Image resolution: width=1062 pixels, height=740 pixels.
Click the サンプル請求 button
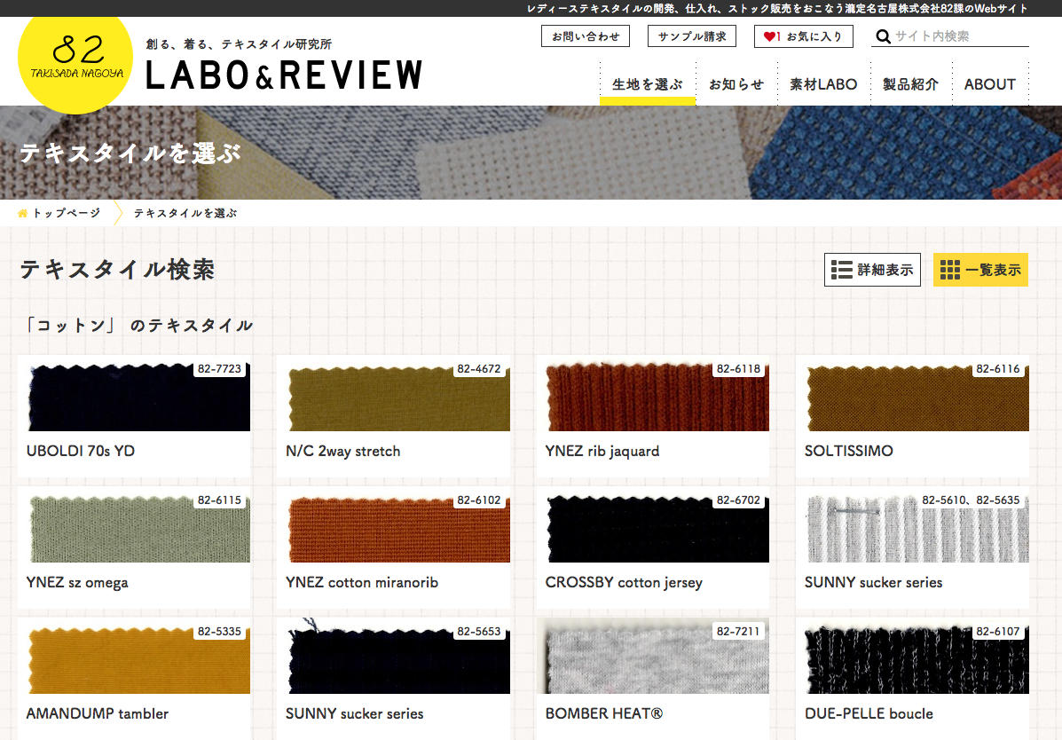(692, 36)
